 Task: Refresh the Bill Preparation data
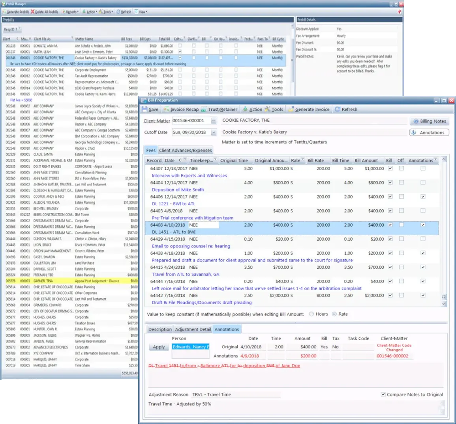point(346,109)
